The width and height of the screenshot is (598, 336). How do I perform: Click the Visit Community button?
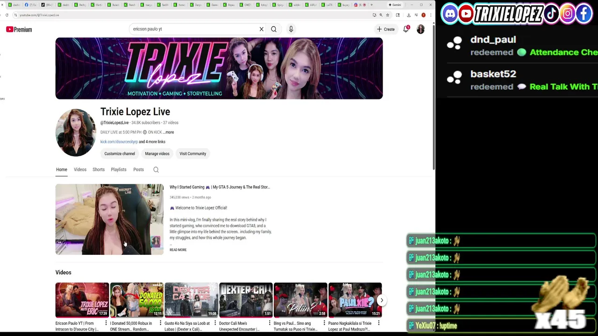192,154
